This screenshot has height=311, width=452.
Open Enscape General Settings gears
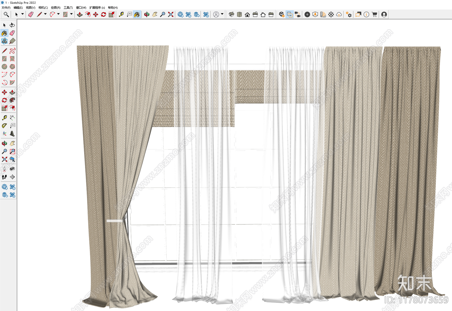(349, 14)
